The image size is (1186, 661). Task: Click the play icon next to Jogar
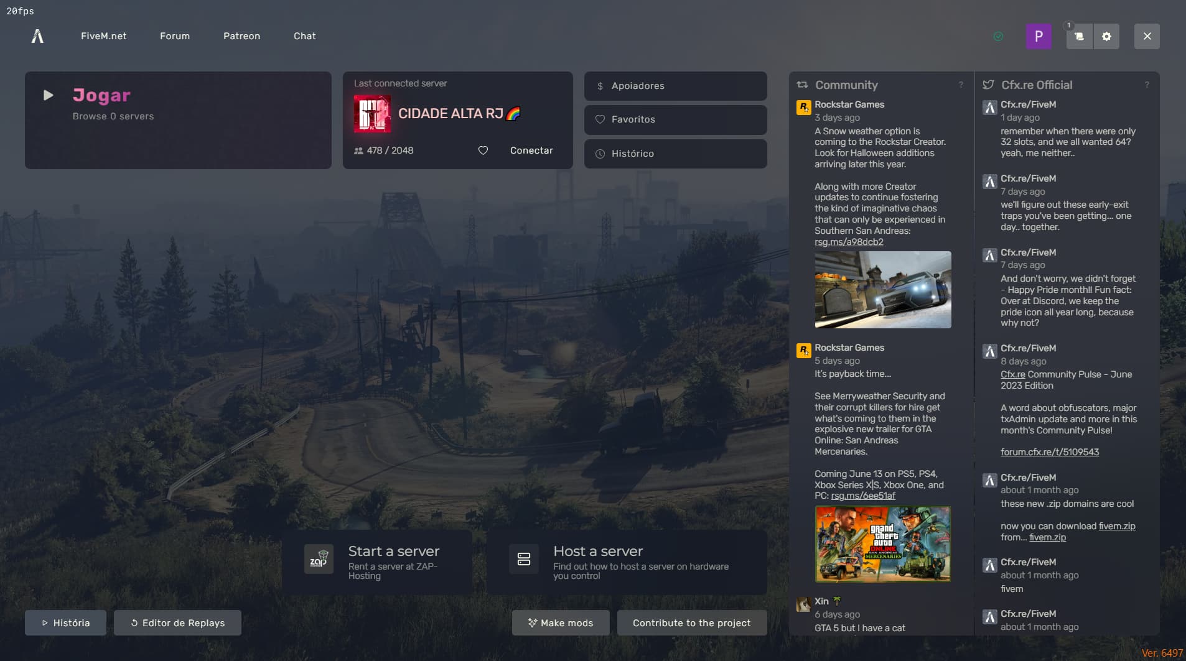(x=49, y=95)
